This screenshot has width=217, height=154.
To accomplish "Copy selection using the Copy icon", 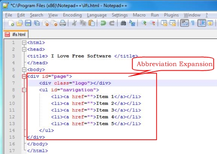I will coord(83,23).
